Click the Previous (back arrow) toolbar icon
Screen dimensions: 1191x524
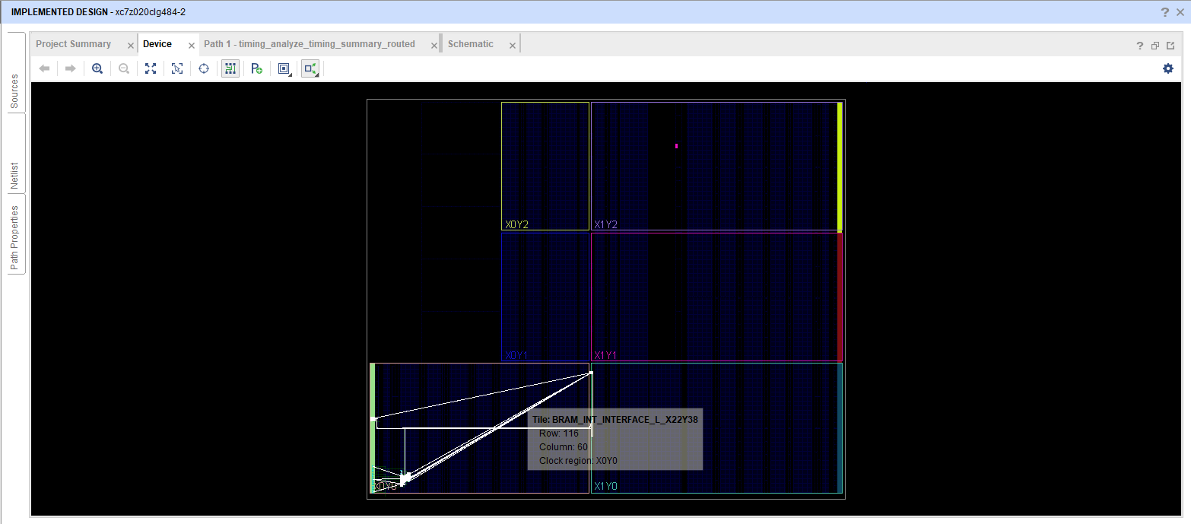click(44, 68)
